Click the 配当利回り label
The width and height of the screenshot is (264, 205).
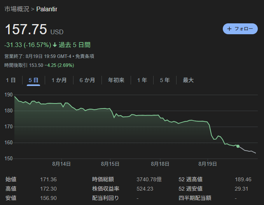click(x=106, y=198)
